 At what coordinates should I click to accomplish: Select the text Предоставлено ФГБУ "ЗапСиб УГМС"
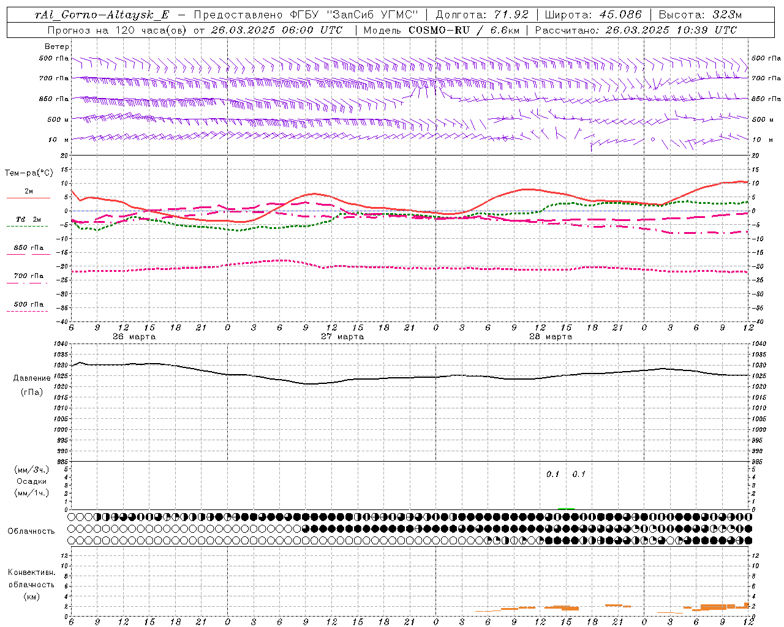point(306,15)
